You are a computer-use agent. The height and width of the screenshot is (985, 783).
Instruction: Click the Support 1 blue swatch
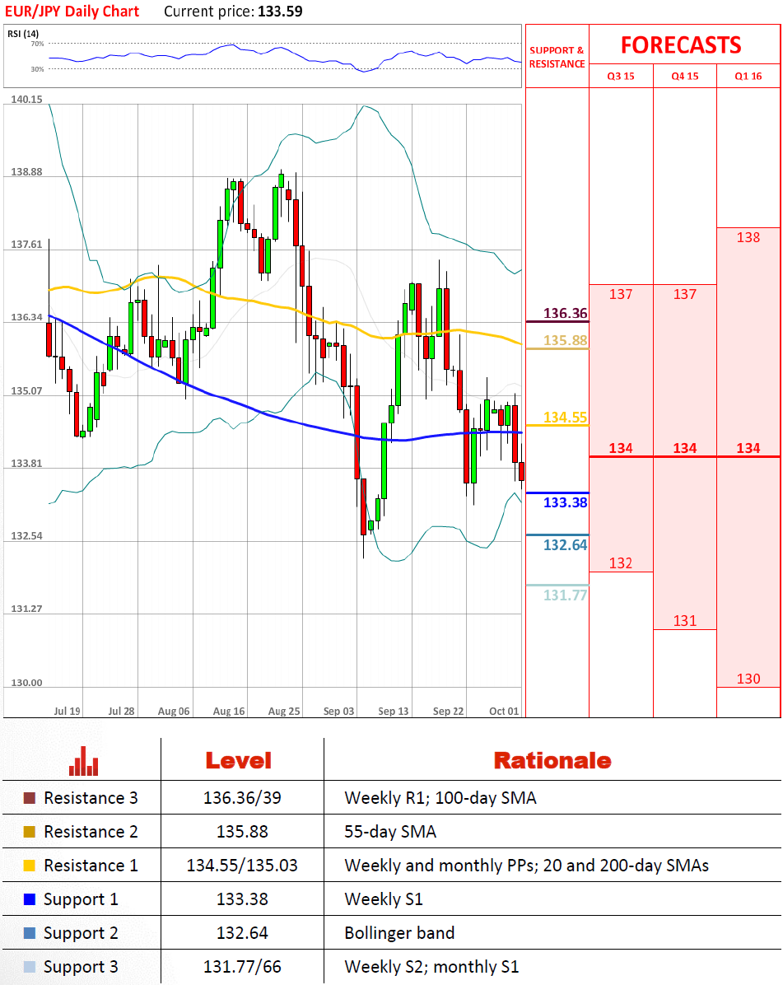pos(30,899)
